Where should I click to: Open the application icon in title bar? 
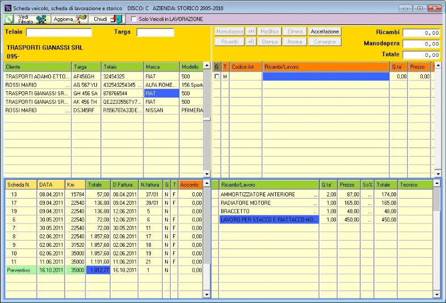click(8, 8)
